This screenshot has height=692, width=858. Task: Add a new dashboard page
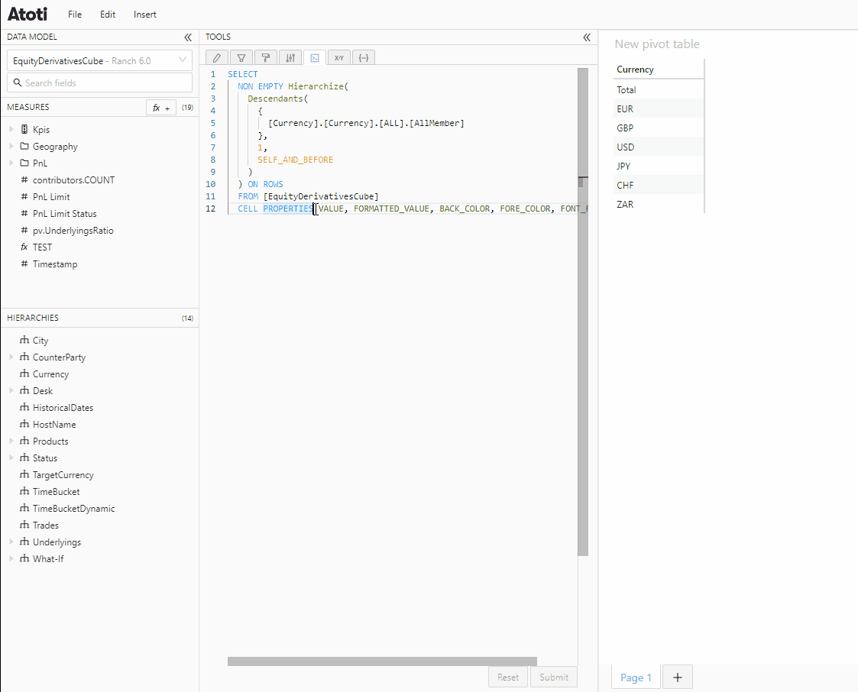678,677
